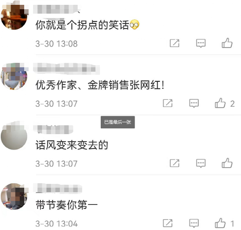Open gray avatar of '话风变来变去的' commenter
Screen dimensions: 241x230
pos(14,136)
